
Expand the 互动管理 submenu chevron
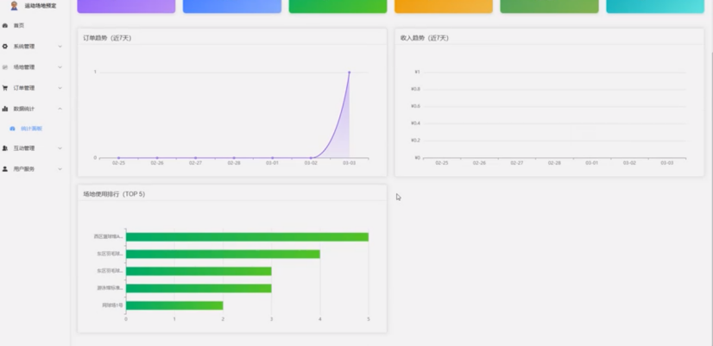(60, 148)
